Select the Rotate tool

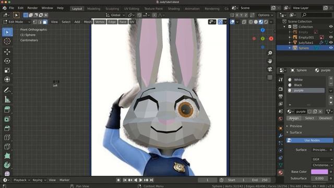coord(7,61)
